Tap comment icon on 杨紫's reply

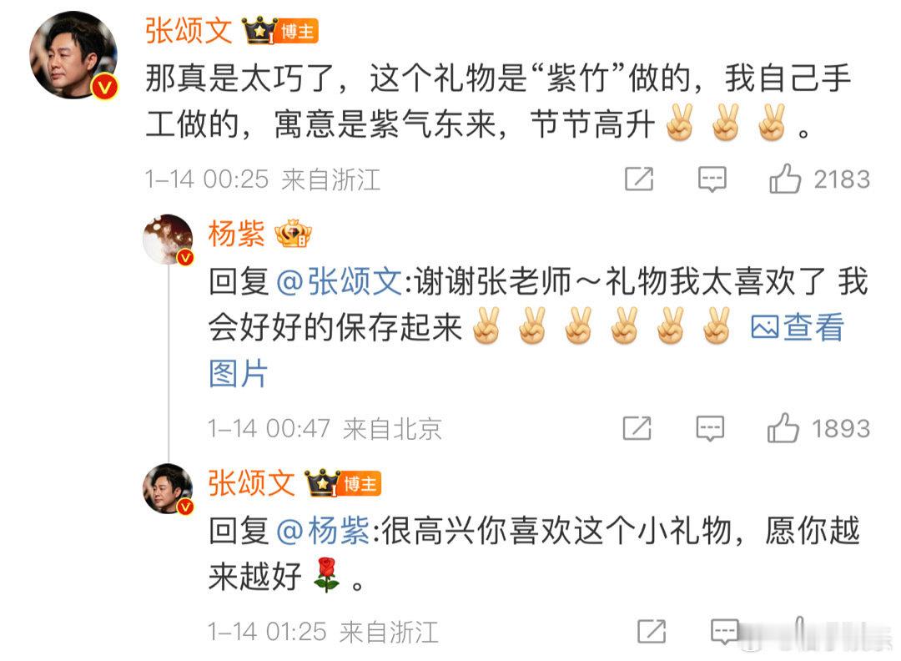710,428
